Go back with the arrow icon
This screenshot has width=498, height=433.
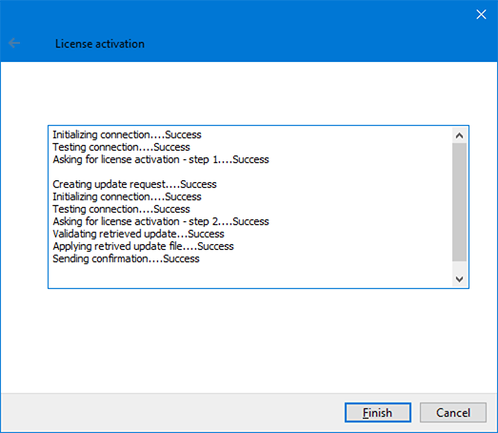(x=14, y=43)
